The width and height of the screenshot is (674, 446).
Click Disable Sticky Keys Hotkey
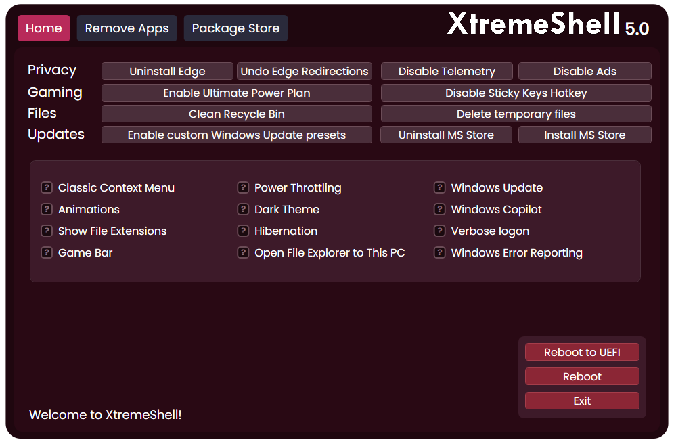516,93
